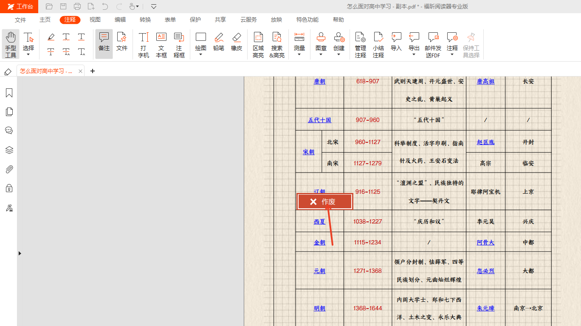Viewport: 581px width, 326px height.
Task: Switch to the 编辑 ribbon tab
Action: (120, 20)
